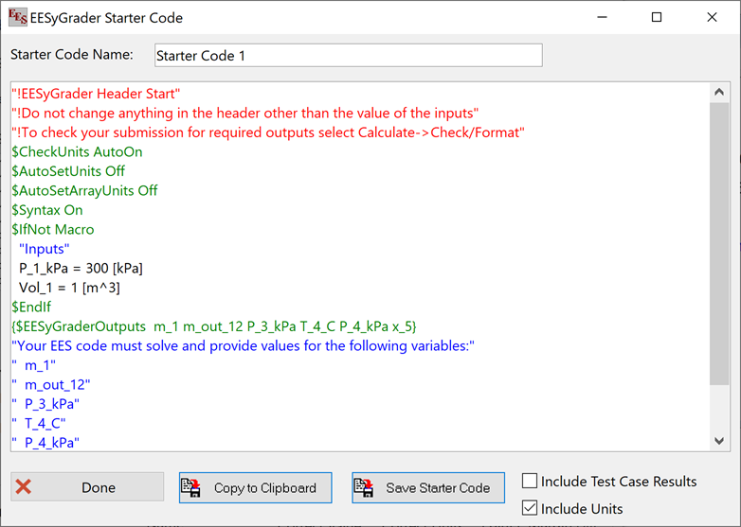
Task: Click the $EESyGraderOutputs directive line
Action: pyautogui.click(x=213, y=326)
